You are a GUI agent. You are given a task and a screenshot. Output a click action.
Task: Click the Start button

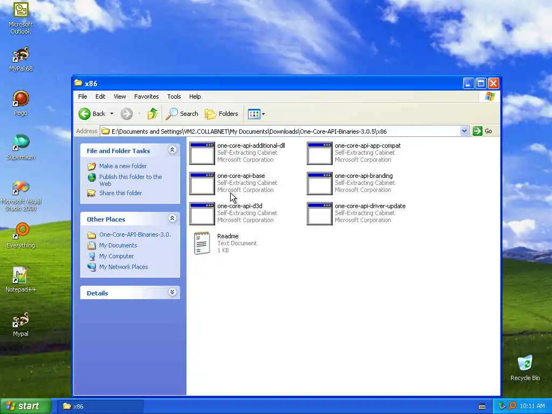(x=25, y=406)
